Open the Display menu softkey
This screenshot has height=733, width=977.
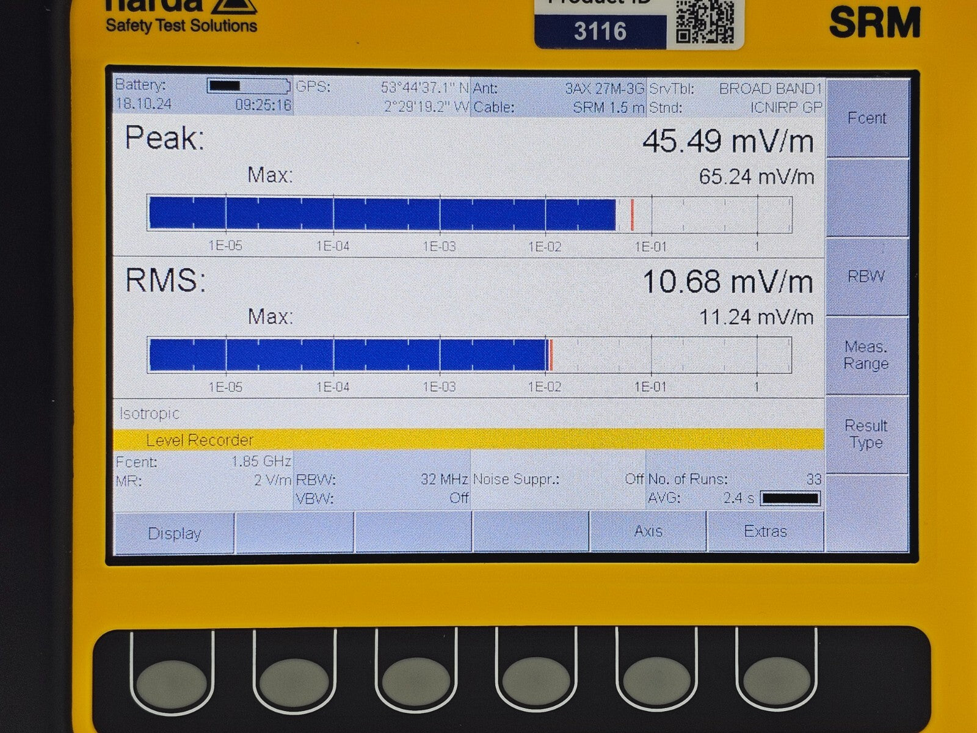pyautogui.click(x=174, y=533)
